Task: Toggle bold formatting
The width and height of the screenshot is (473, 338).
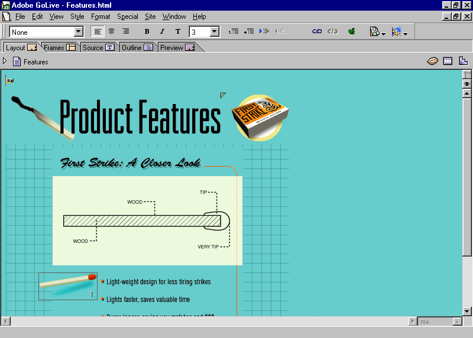Action: tap(147, 31)
